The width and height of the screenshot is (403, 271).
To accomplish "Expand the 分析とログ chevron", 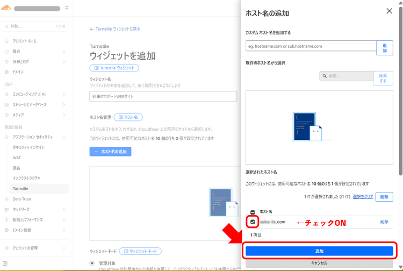I will pos(64,62).
